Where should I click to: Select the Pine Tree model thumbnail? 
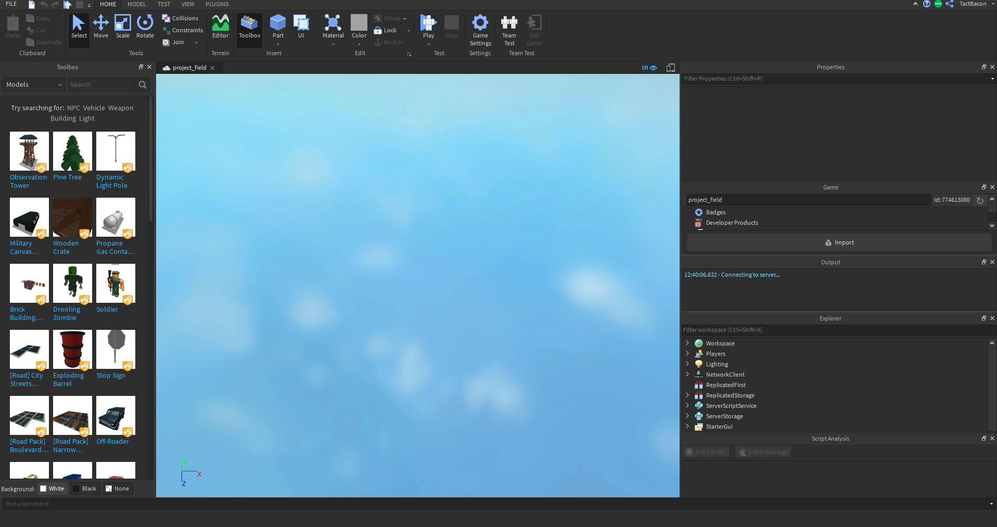coord(72,151)
